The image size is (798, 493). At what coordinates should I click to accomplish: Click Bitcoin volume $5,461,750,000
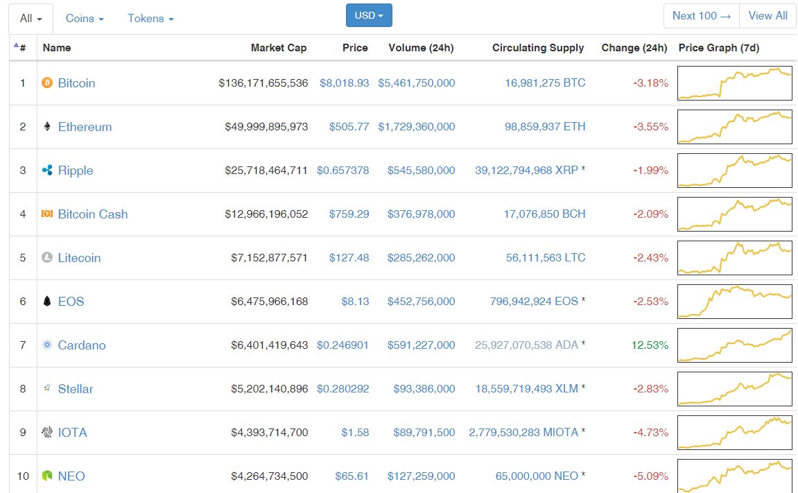[x=416, y=83]
